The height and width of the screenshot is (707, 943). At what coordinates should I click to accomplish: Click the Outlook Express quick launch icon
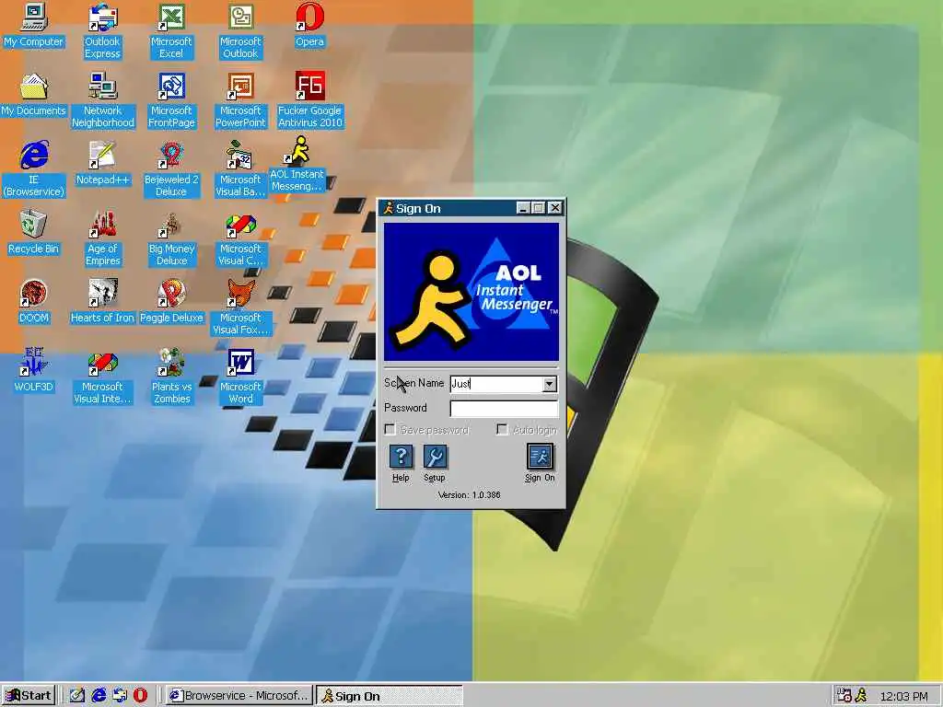pos(120,696)
